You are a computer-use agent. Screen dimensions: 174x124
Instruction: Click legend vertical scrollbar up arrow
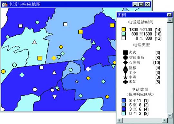tap(170, 20)
